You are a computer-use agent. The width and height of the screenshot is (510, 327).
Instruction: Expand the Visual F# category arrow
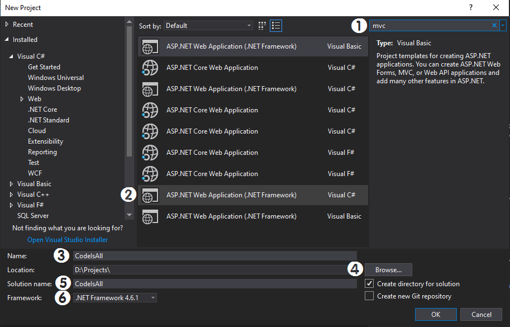pos(11,205)
